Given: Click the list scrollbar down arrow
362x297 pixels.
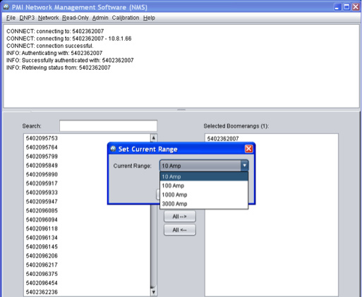Looking at the screenshot, I should pyautogui.click(x=154, y=292).
